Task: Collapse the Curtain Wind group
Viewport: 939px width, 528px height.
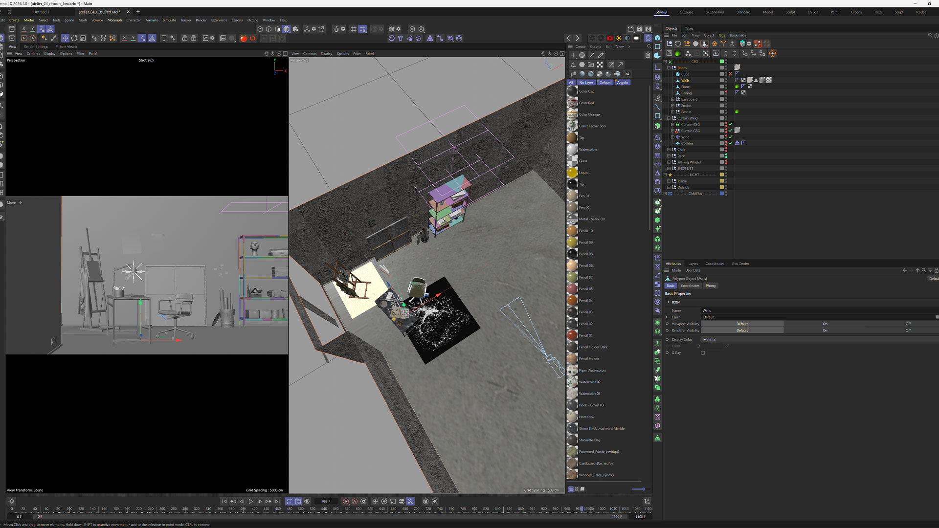Action: tap(669, 118)
